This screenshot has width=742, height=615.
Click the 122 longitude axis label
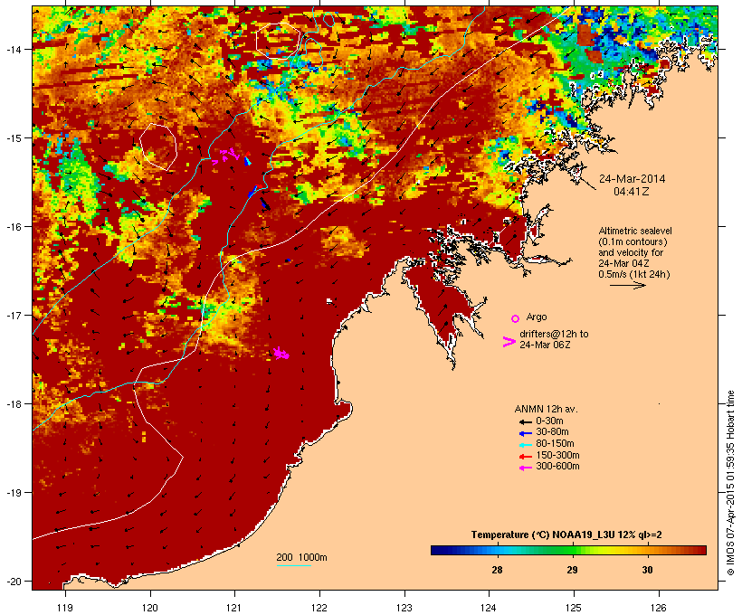(x=319, y=608)
